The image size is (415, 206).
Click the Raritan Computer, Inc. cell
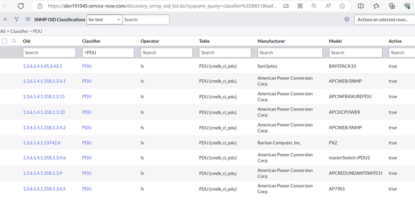(279, 143)
